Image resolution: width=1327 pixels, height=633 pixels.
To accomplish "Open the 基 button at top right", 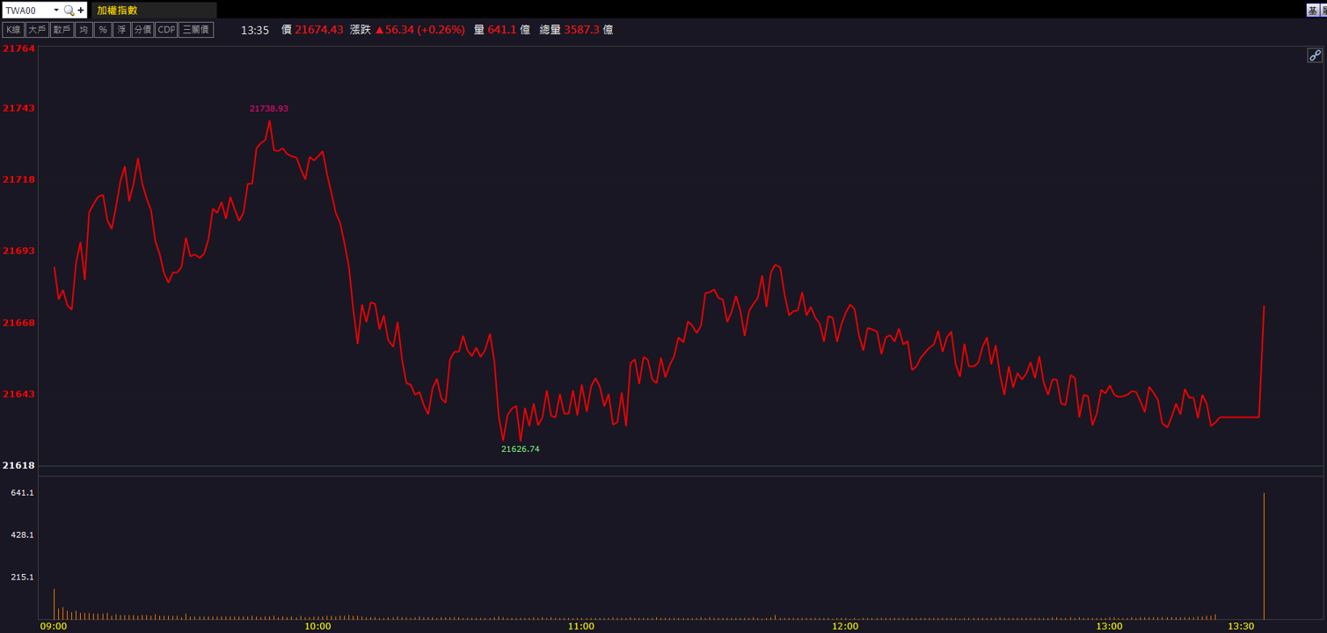I will 1313,11.
